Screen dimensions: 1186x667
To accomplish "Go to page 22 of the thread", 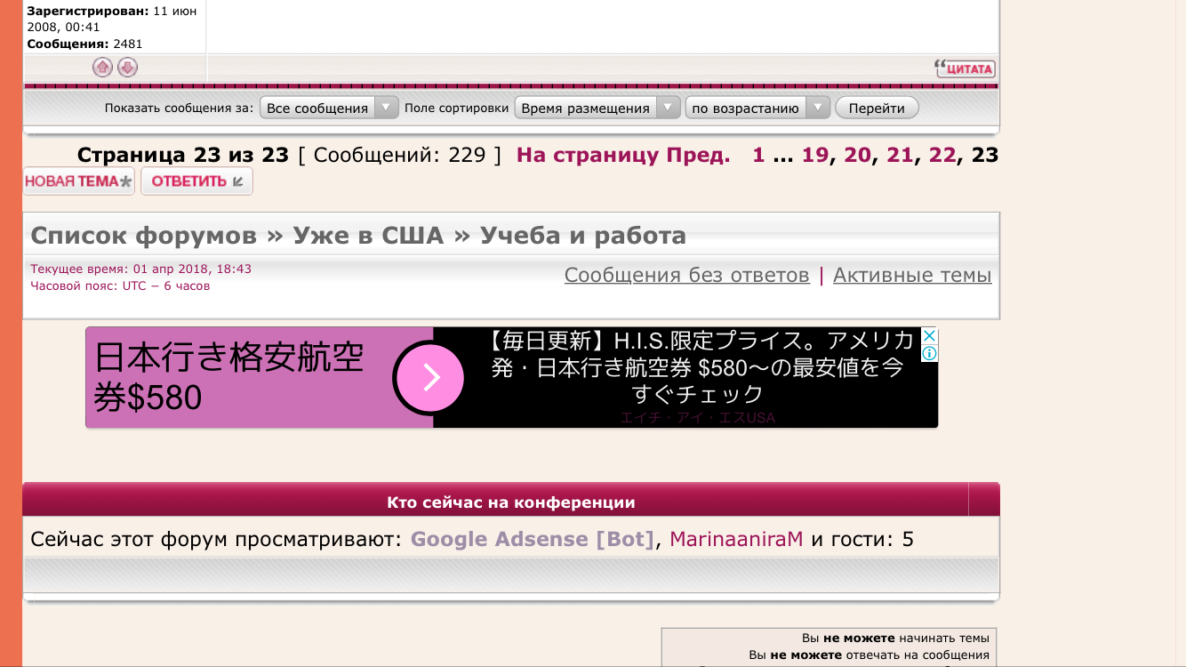I will [942, 155].
